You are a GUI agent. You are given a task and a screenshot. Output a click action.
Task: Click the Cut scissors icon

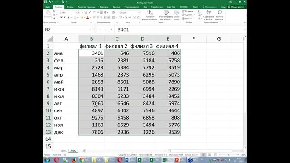tap(54, 11)
